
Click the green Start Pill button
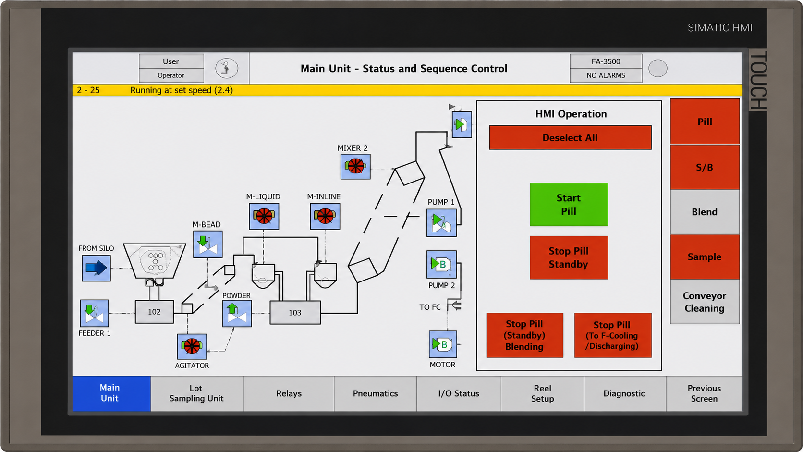[569, 204]
